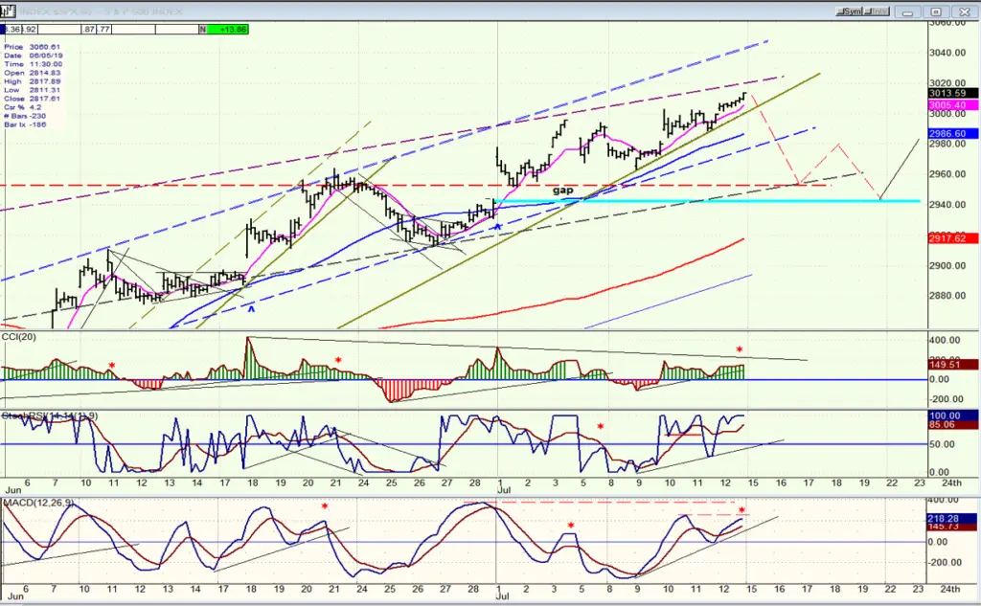981x606 pixels.
Task: Click the blue caret marker near June 18
Action: [x=252, y=309]
